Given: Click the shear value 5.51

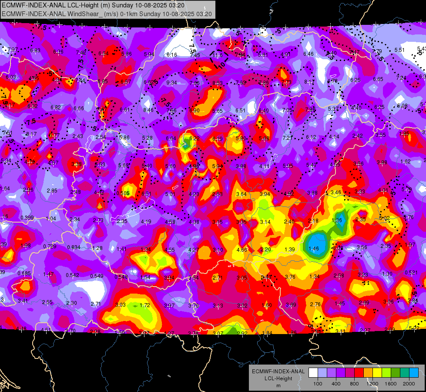Looking at the screenshot, I should tap(399, 50).
